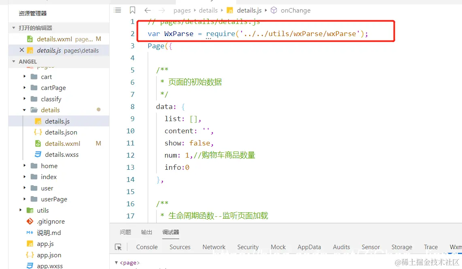Click the app.json braces icon

click(30, 255)
